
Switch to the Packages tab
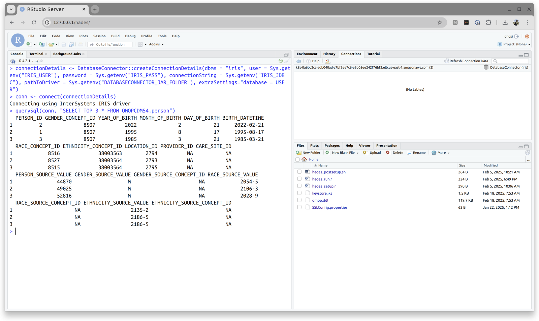(x=332, y=146)
